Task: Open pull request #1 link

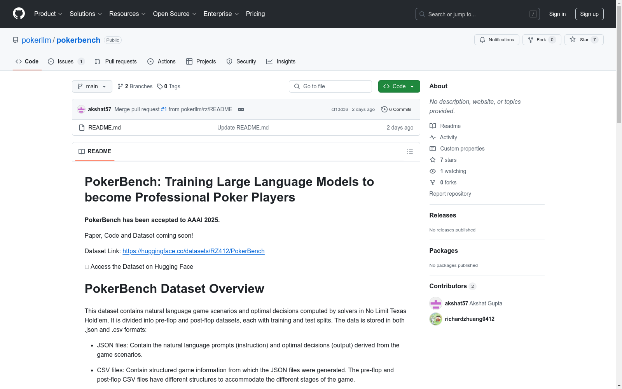Action: 164,109
